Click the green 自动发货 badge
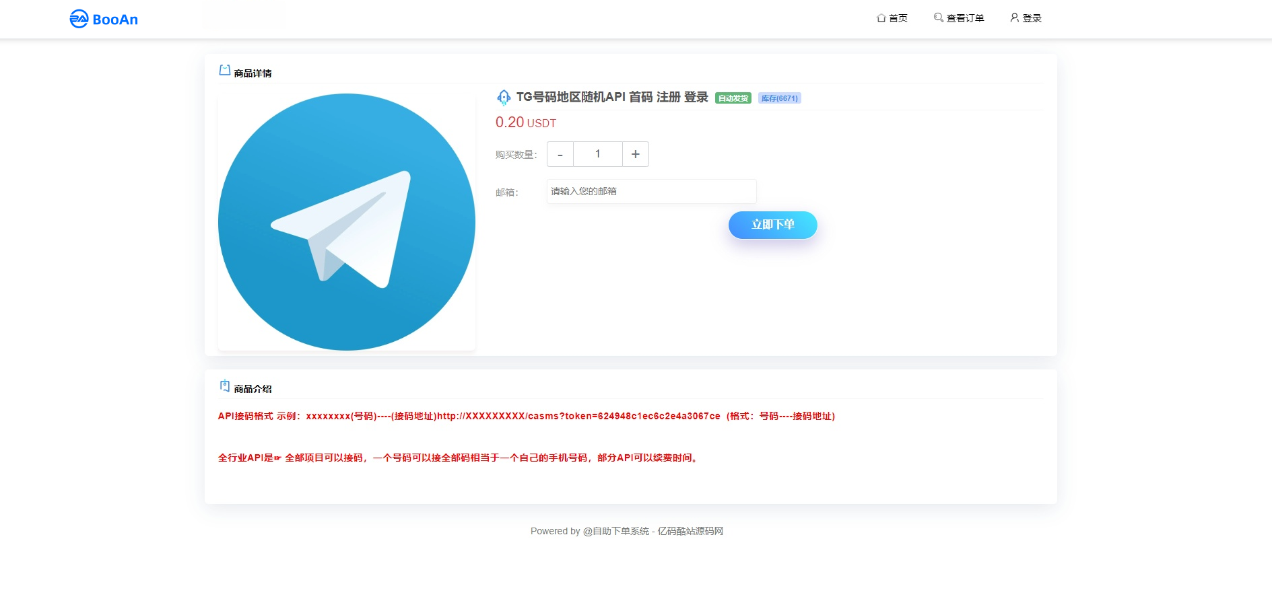 [733, 98]
